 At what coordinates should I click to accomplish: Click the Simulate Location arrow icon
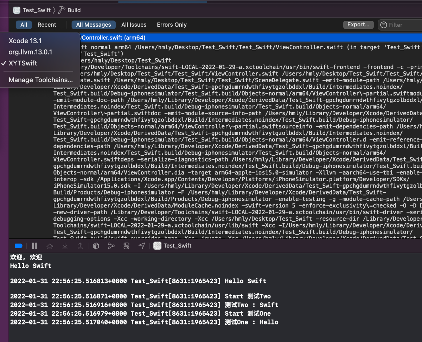(x=142, y=246)
